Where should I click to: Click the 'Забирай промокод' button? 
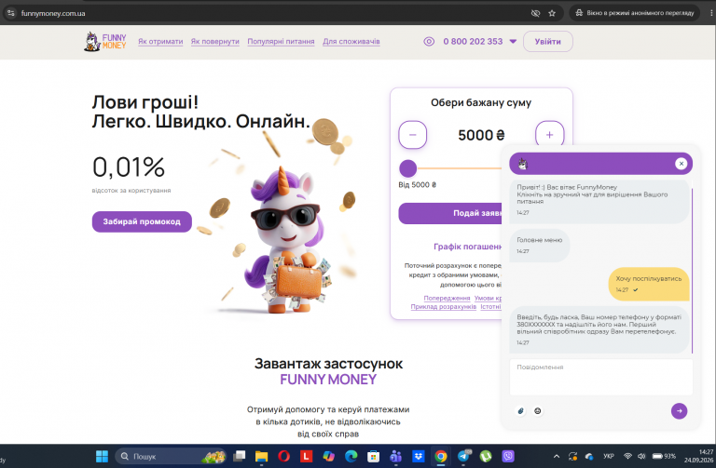tap(142, 221)
